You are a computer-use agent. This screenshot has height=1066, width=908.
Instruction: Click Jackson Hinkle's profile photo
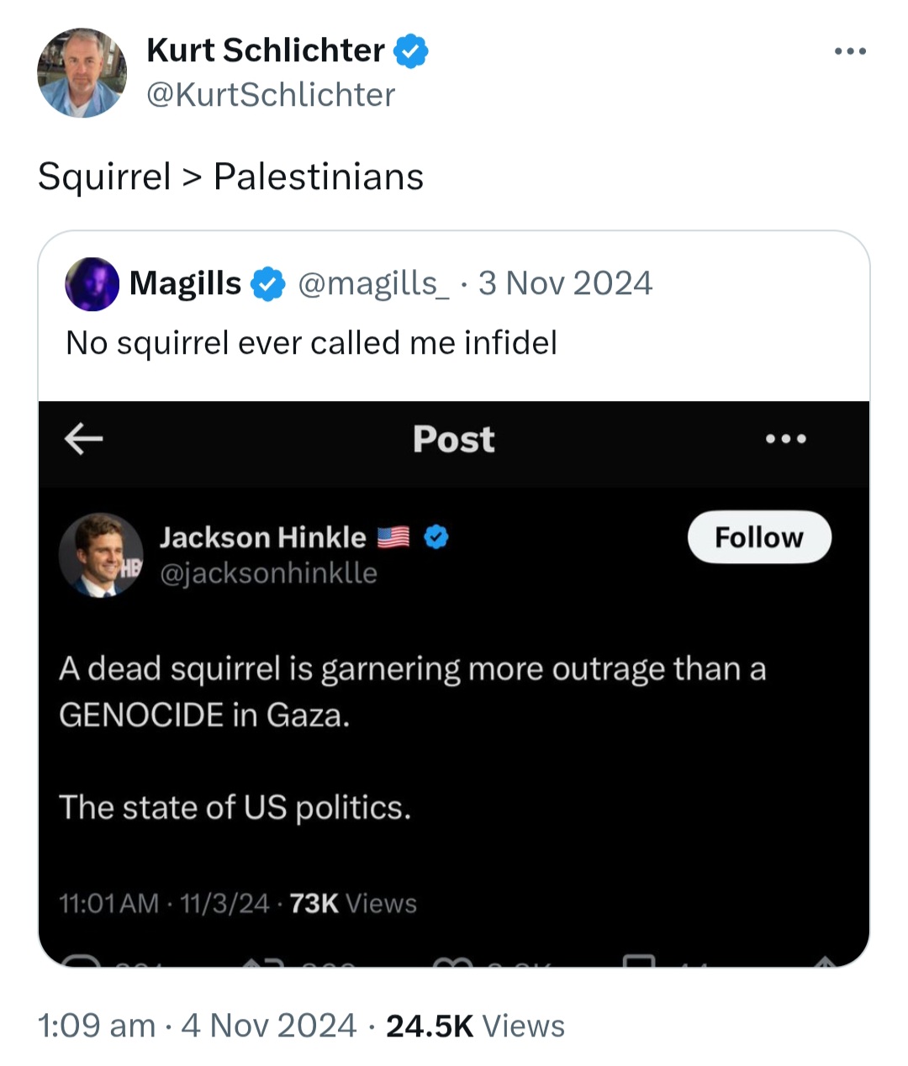pyautogui.click(x=101, y=555)
